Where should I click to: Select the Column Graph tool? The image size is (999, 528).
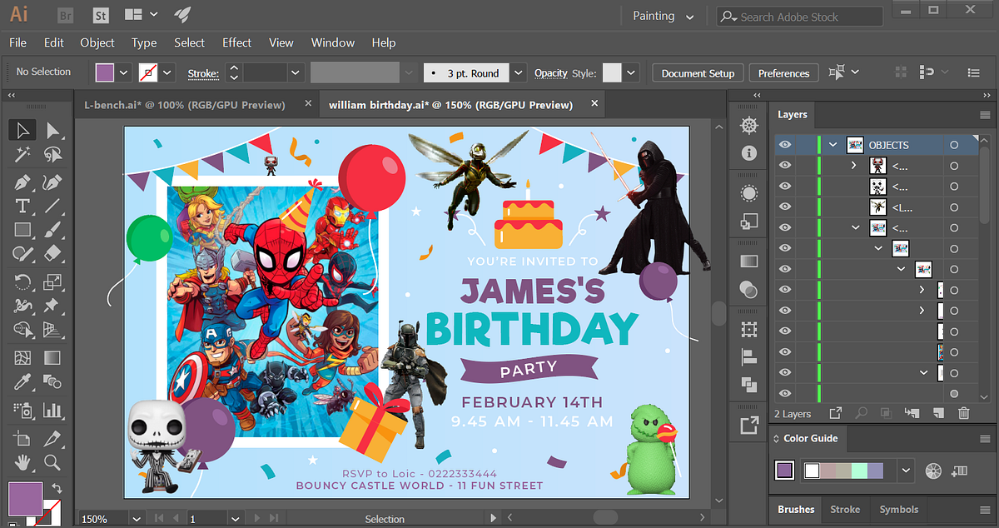pyautogui.click(x=52, y=410)
